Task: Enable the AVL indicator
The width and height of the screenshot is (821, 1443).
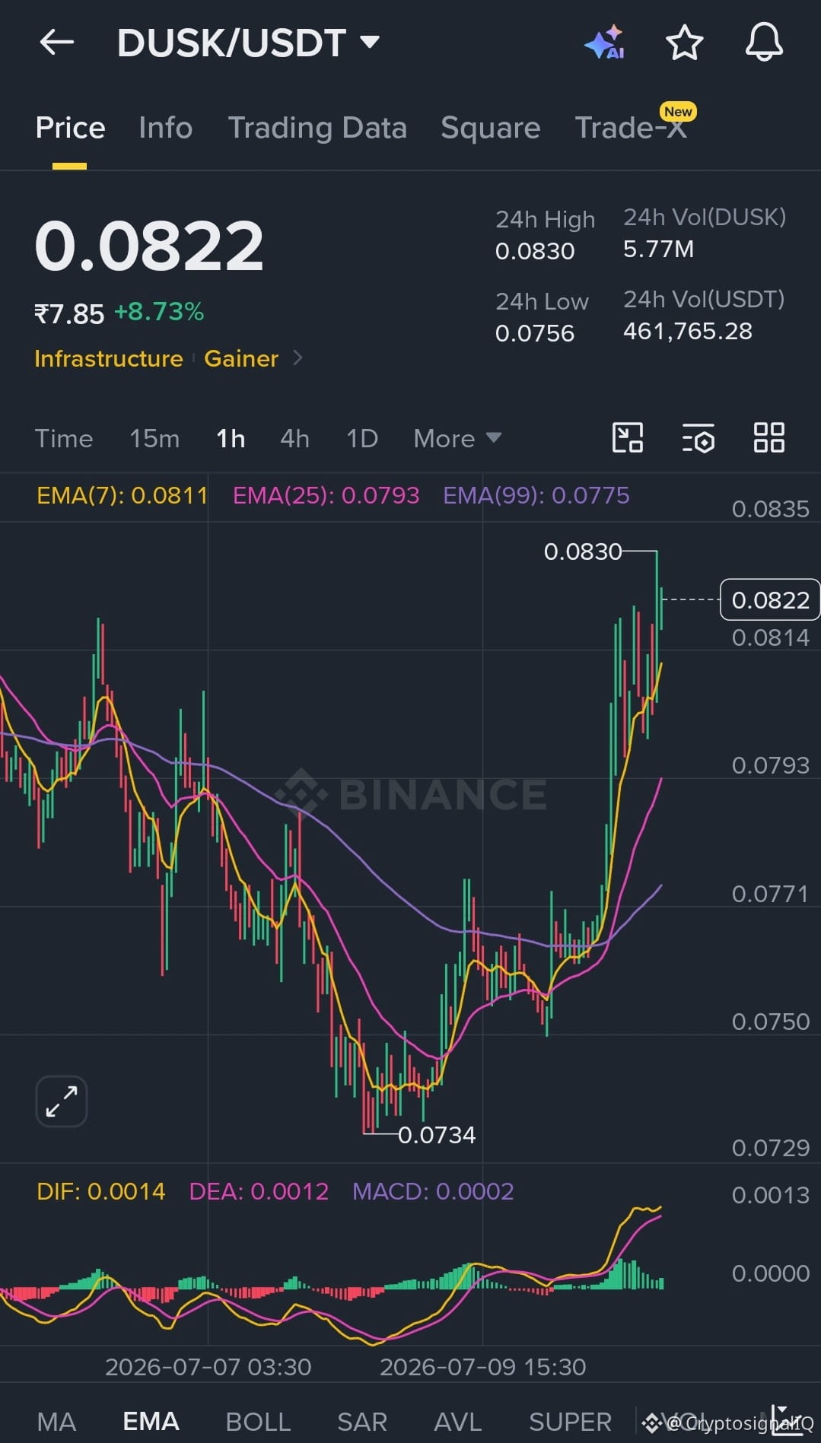Action: point(457,1421)
